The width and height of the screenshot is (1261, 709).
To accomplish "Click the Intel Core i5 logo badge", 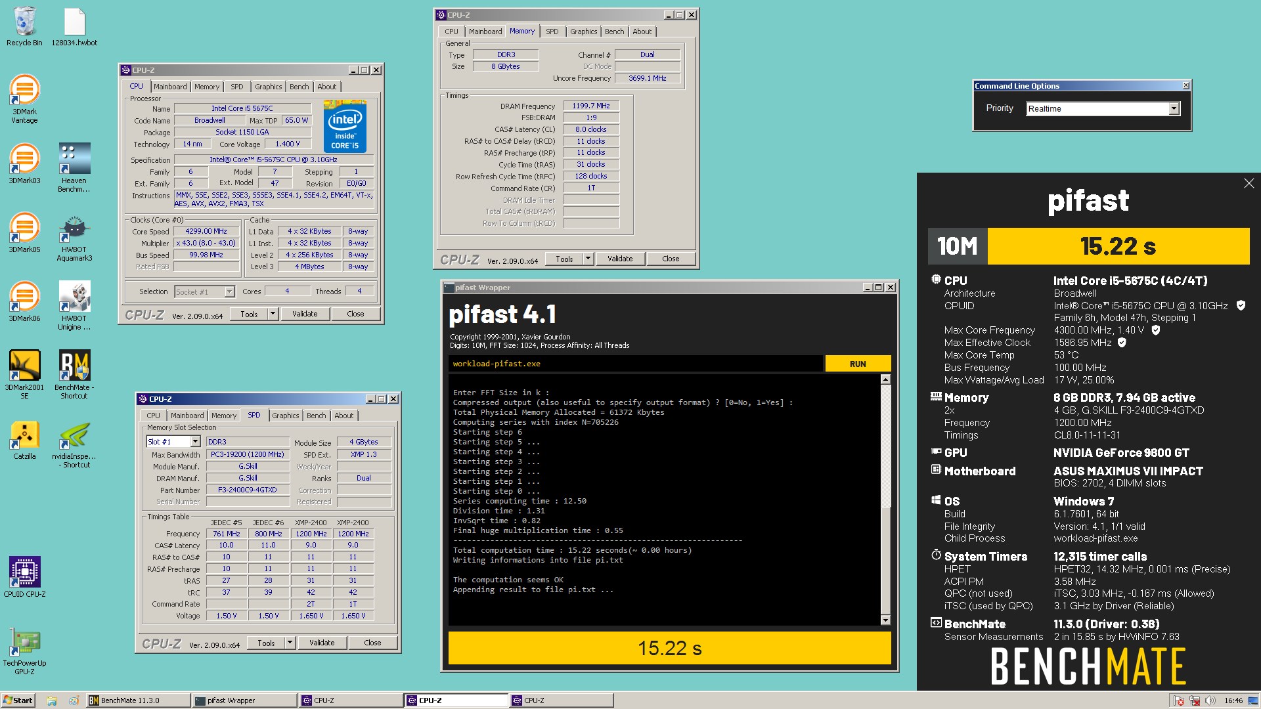I will 345,127.
